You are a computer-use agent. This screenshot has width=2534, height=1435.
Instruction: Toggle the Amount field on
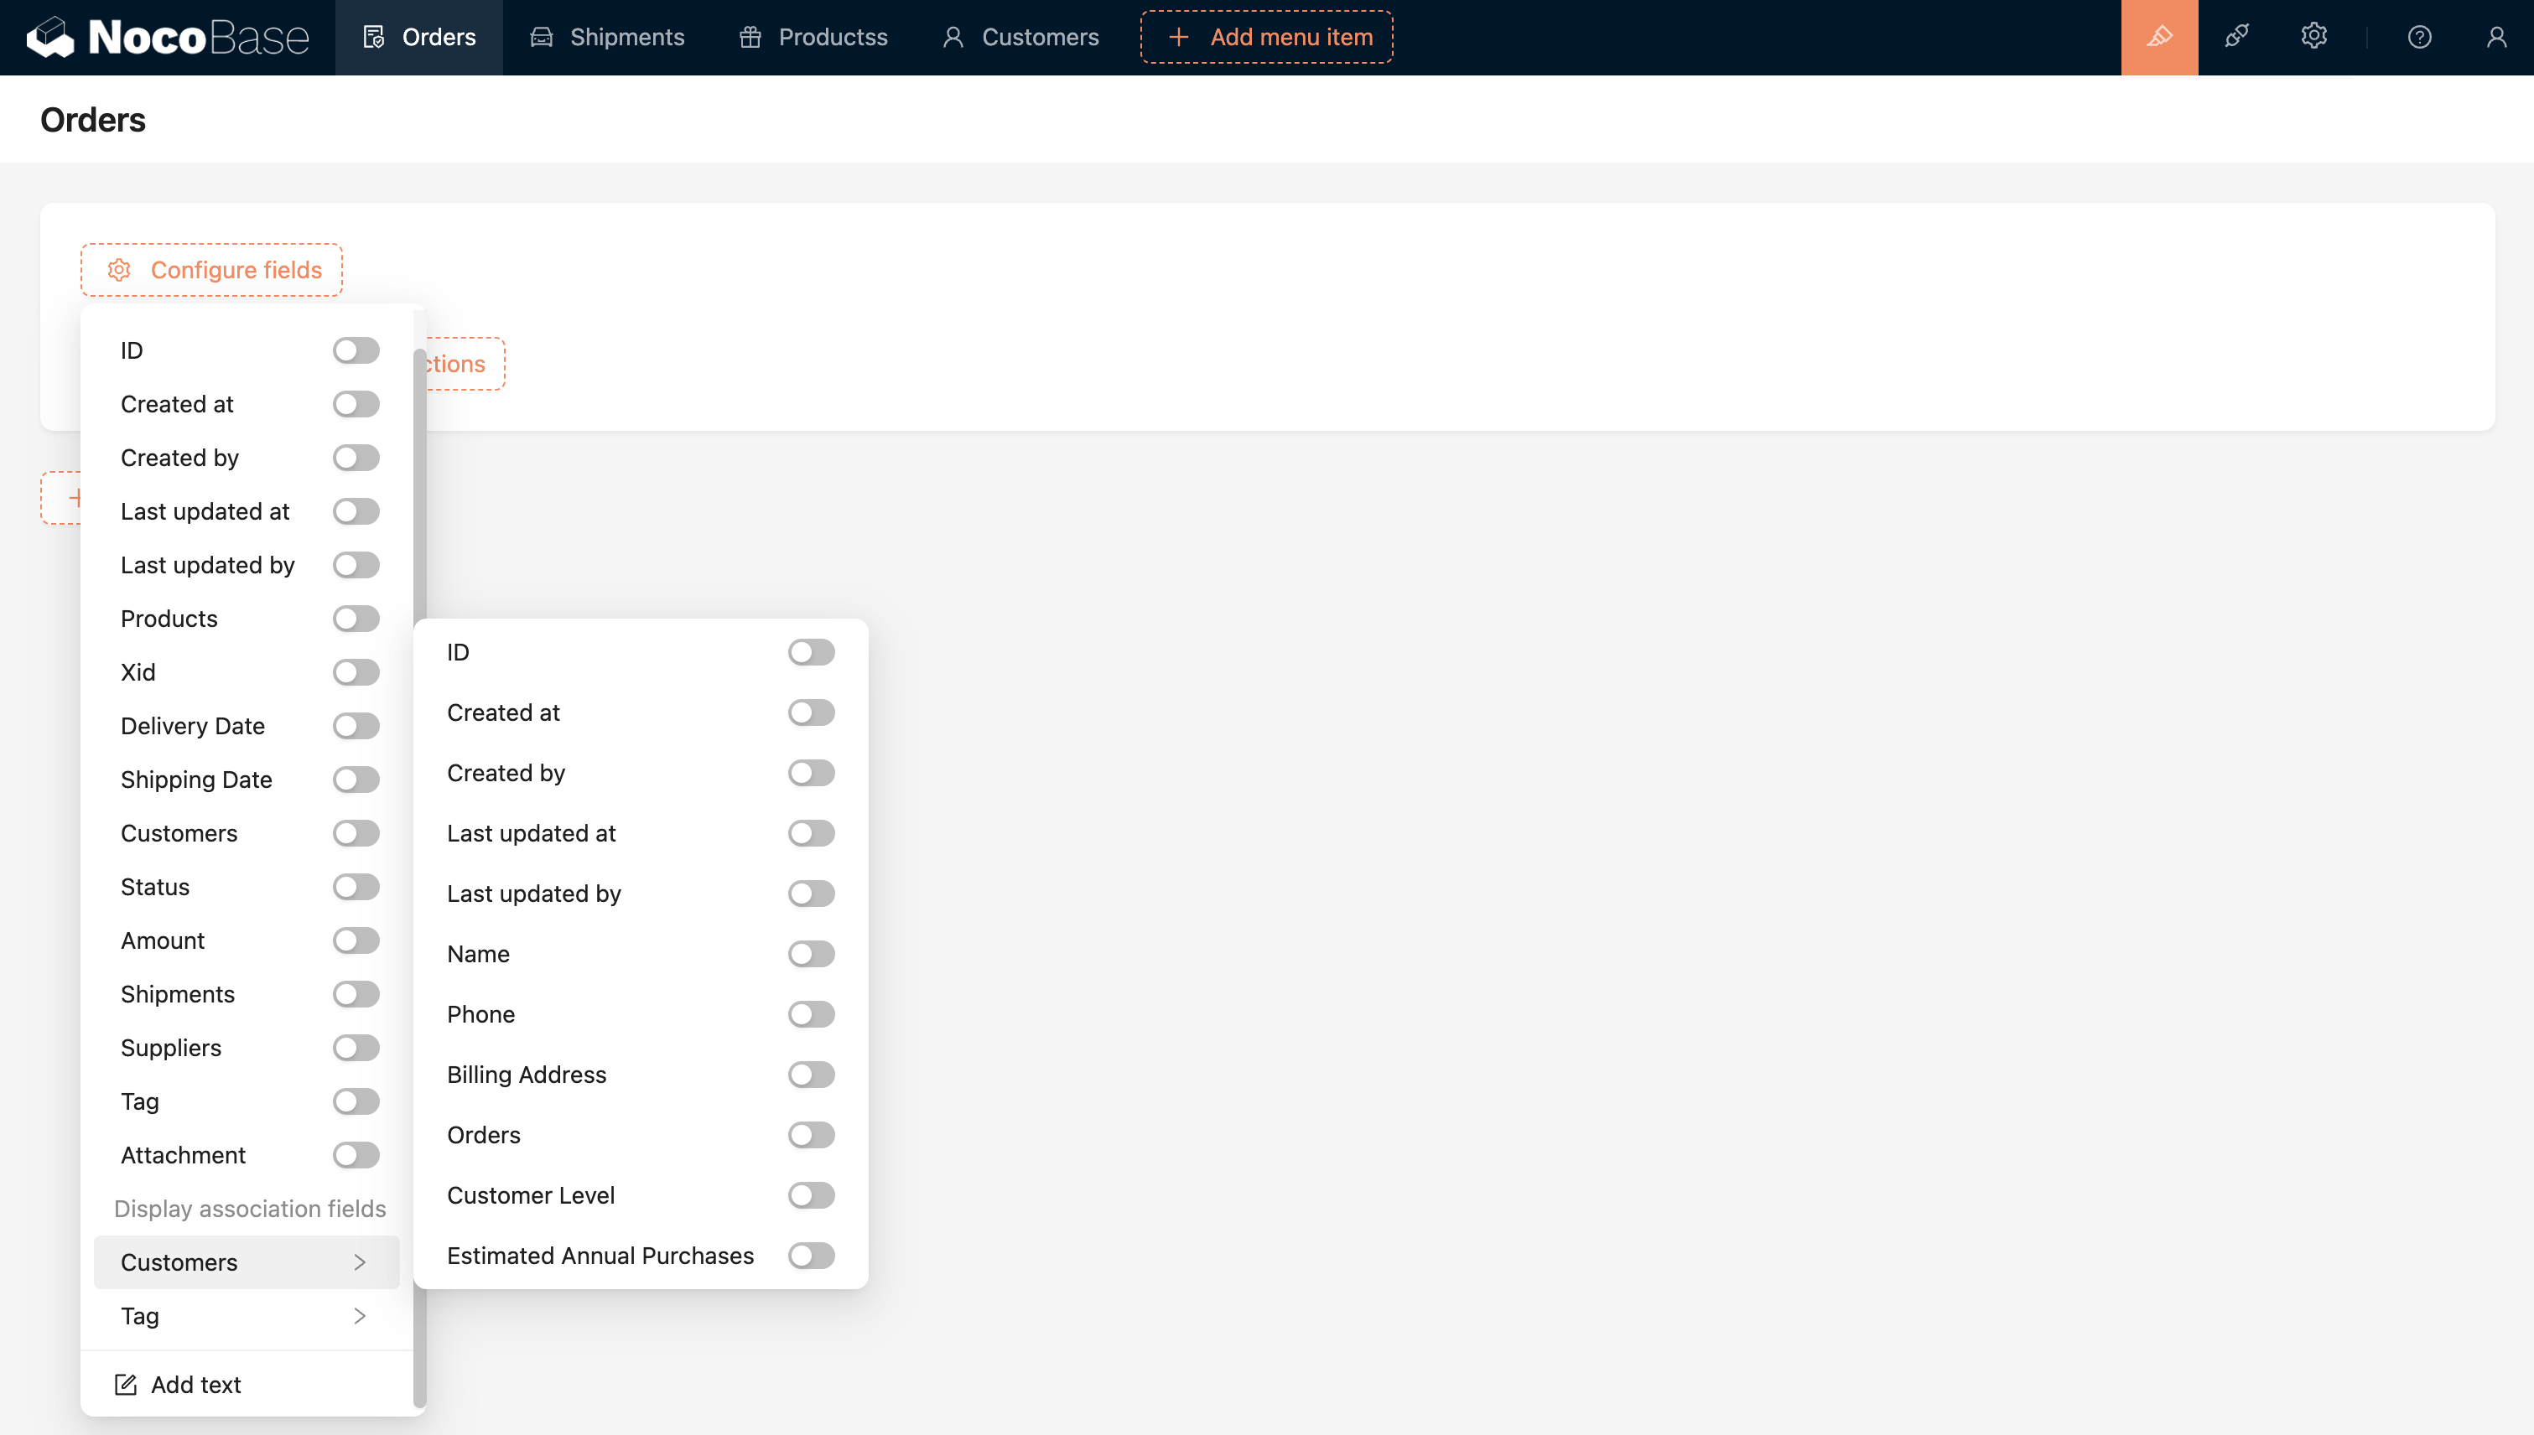(356, 940)
